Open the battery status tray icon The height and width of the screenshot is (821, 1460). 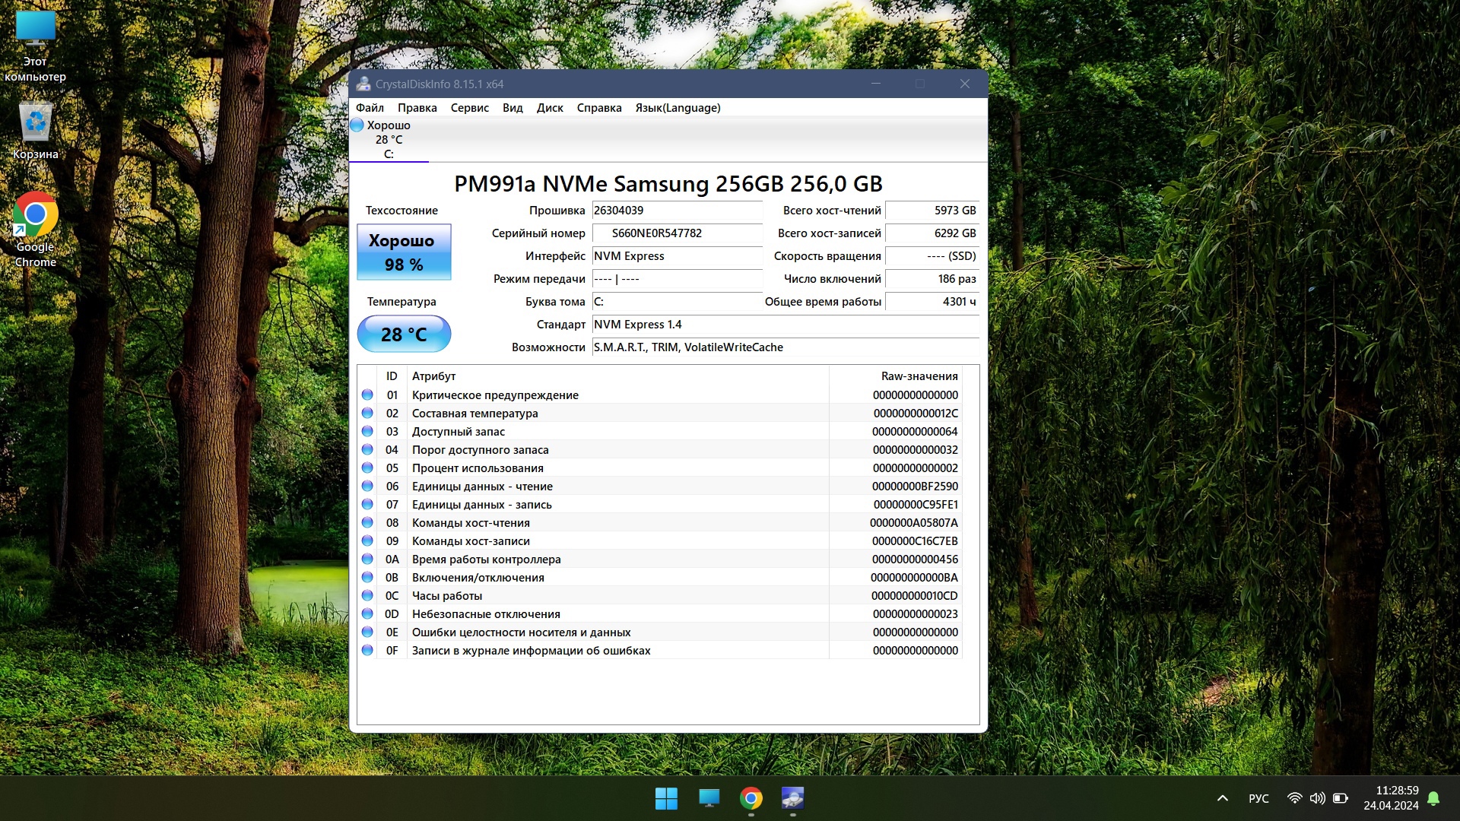(1341, 798)
